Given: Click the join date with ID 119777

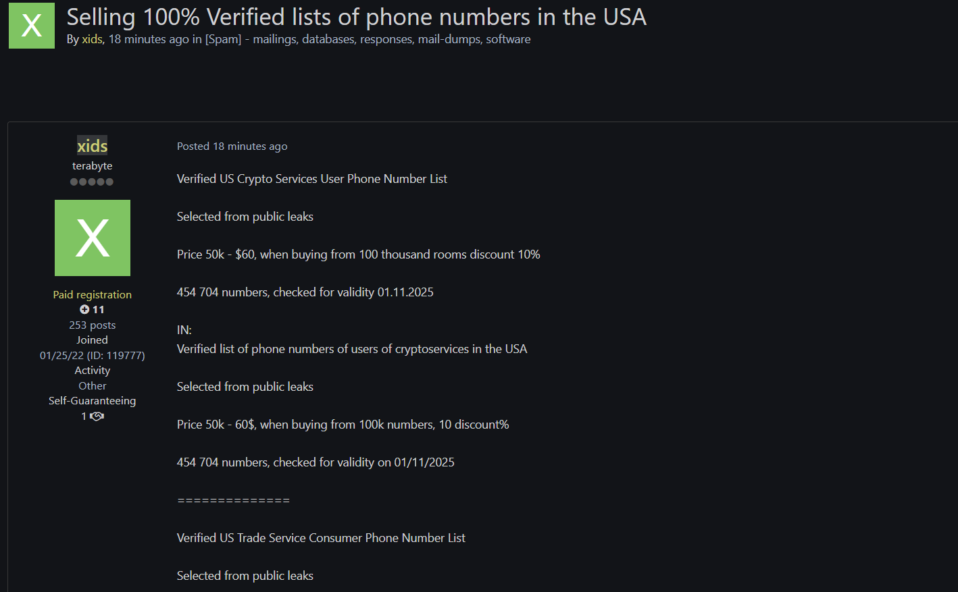Looking at the screenshot, I should click(x=93, y=355).
